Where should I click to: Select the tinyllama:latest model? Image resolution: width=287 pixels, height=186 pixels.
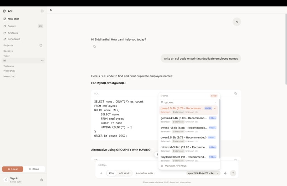pos(188,158)
